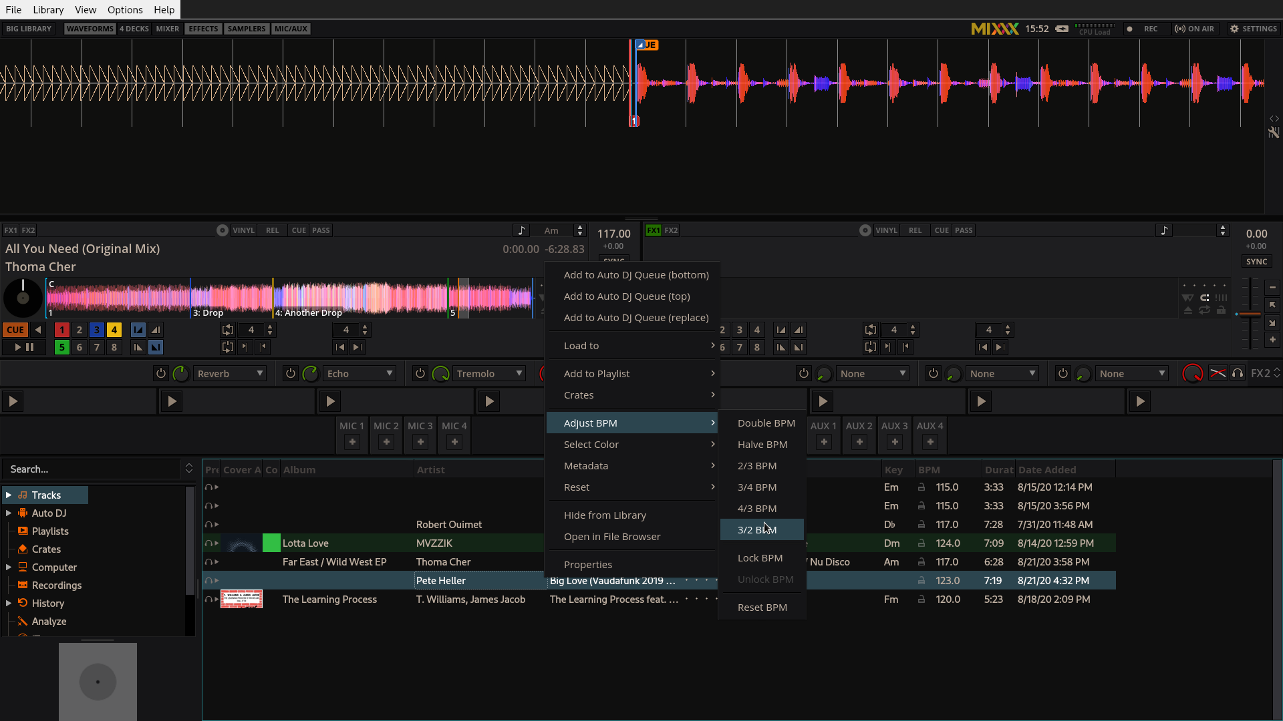Click the Analyze icon in the library sidebar
The height and width of the screenshot is (721, 1283).
23,622
